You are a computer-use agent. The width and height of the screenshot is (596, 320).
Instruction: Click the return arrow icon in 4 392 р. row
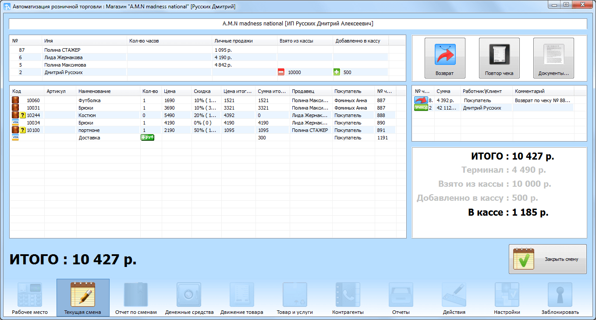click(x=421, y=100)
